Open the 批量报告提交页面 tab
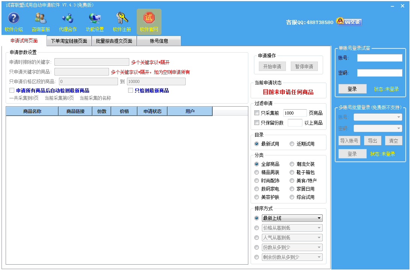 [x=114, y=41]
